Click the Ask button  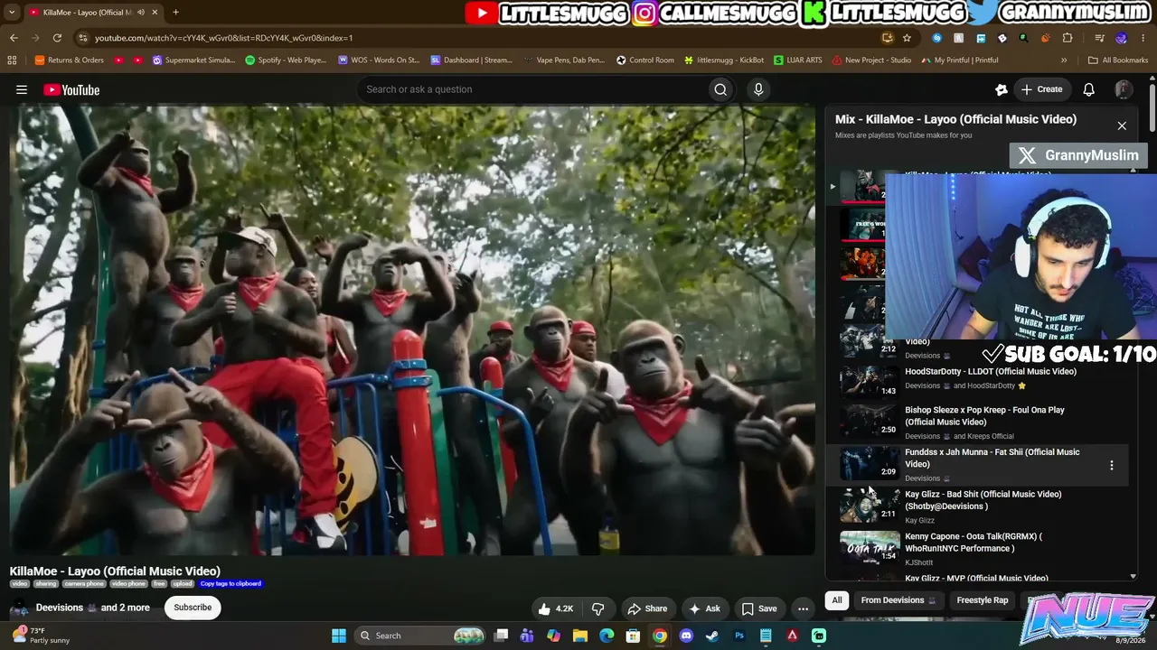click(704, 608)
